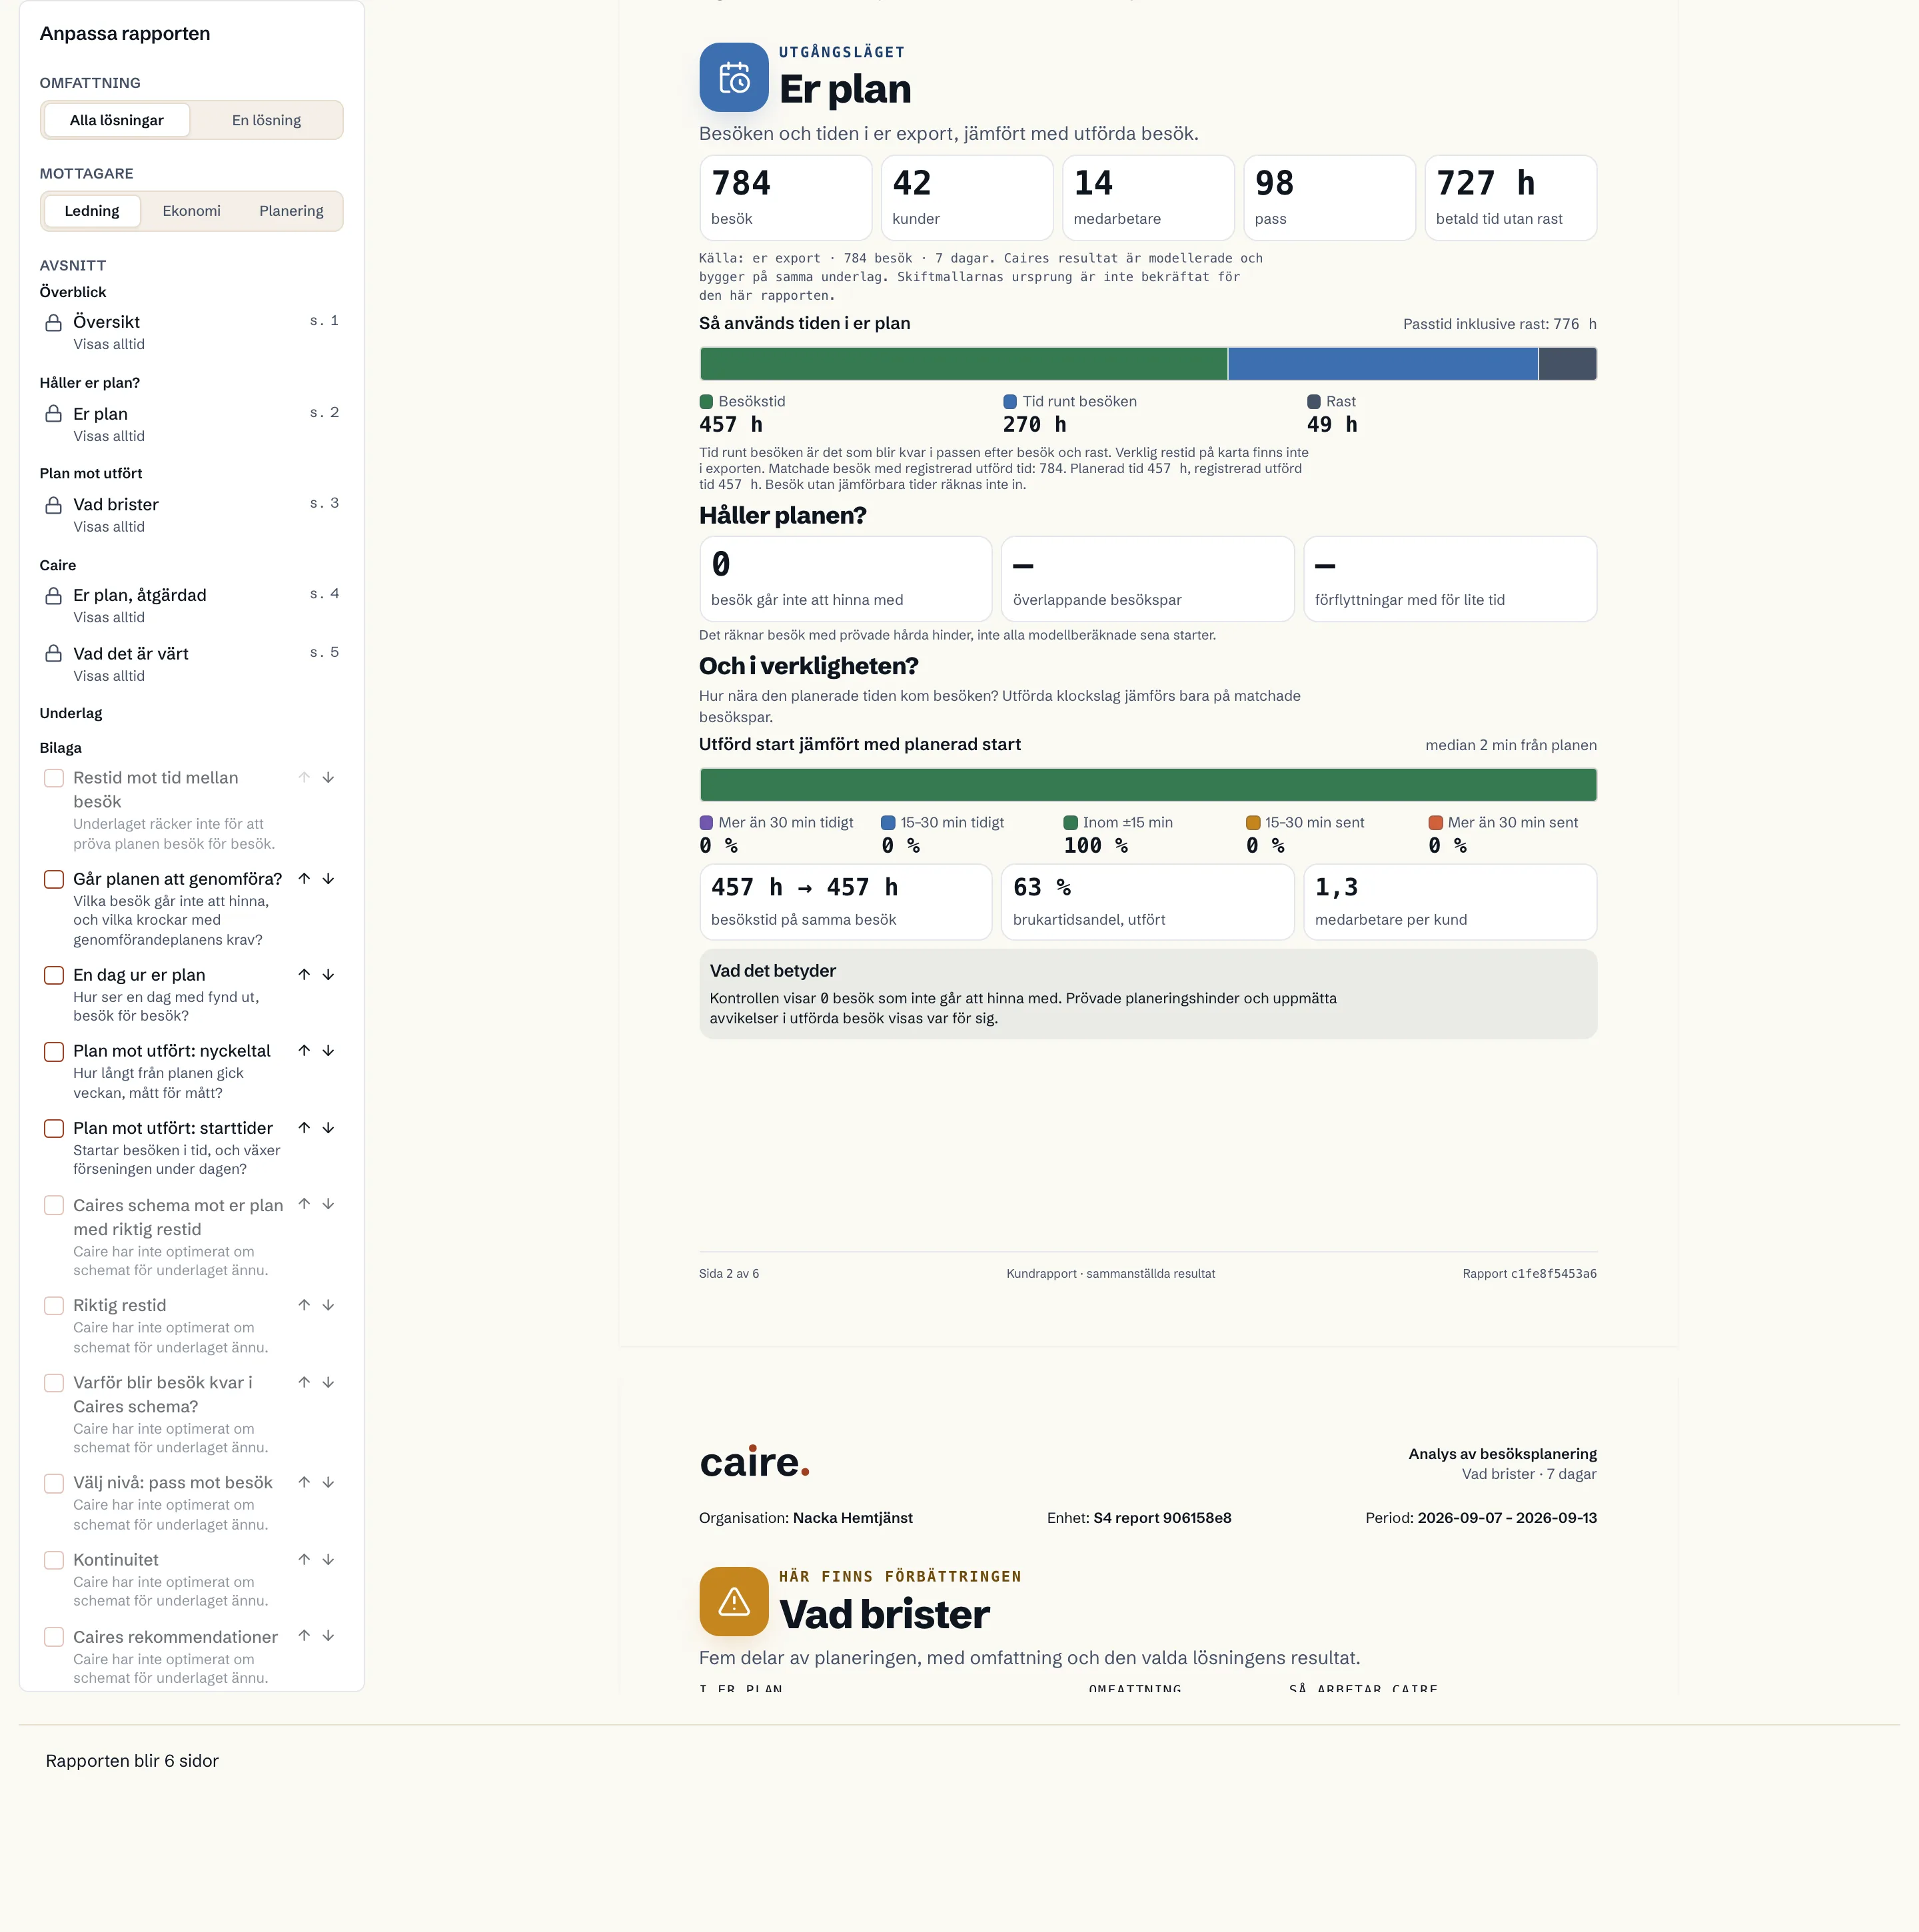Move Plan mot utfört: nyckeltal up
The width and height of the screenshot is (1919, 1932).
pos(304,1051)
